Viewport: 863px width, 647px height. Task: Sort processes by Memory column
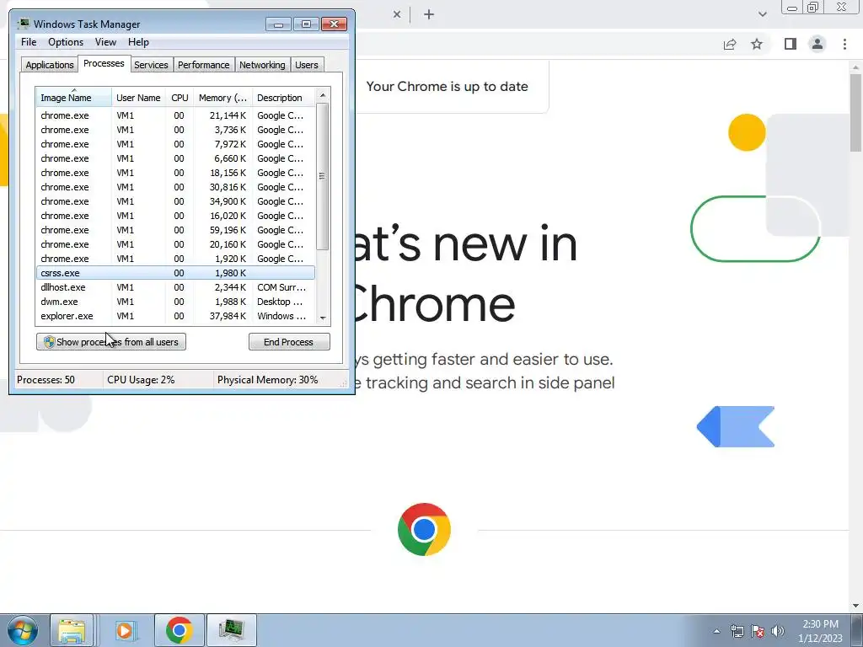(222, 98)
